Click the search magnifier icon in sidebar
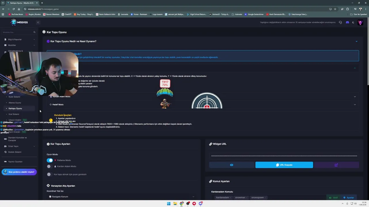This screenshot has height=207, width=369. (x=34, y=32)
